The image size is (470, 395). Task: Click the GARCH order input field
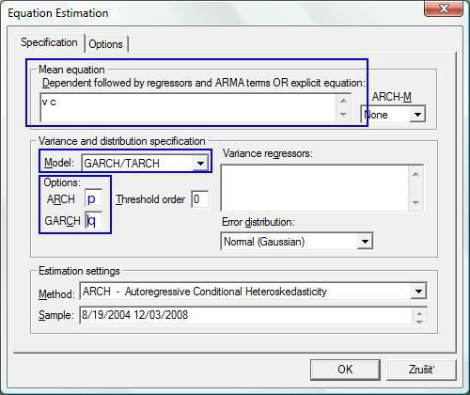click(x=93, y=220)
